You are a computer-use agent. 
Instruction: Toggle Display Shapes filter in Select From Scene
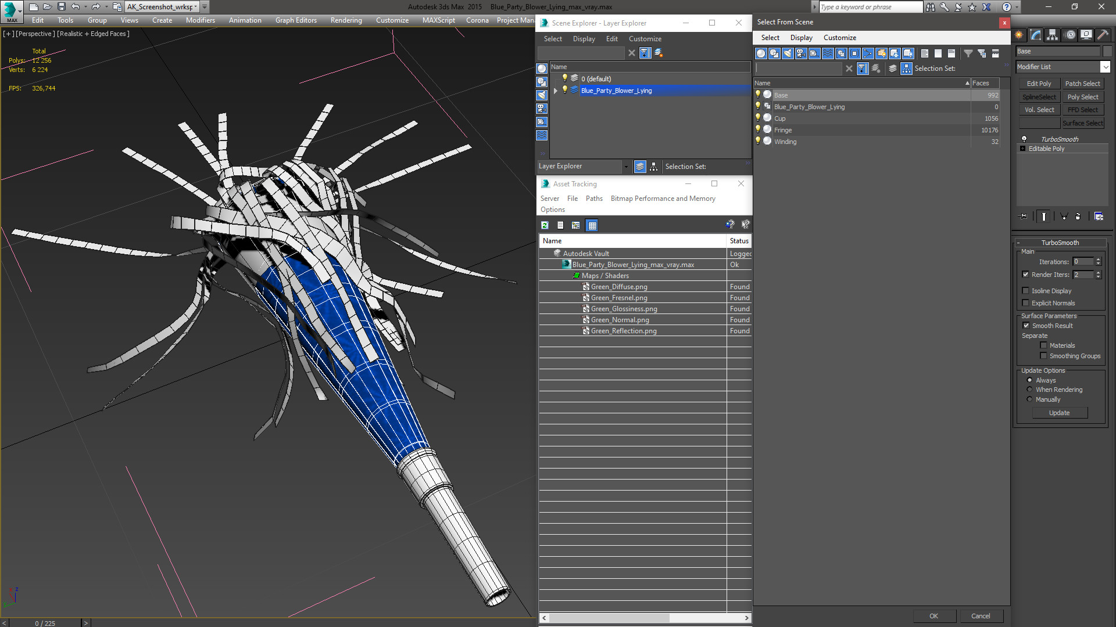[x=774, y=53]
